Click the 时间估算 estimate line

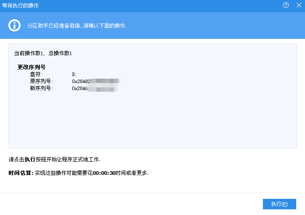click(x=78, y=173)
